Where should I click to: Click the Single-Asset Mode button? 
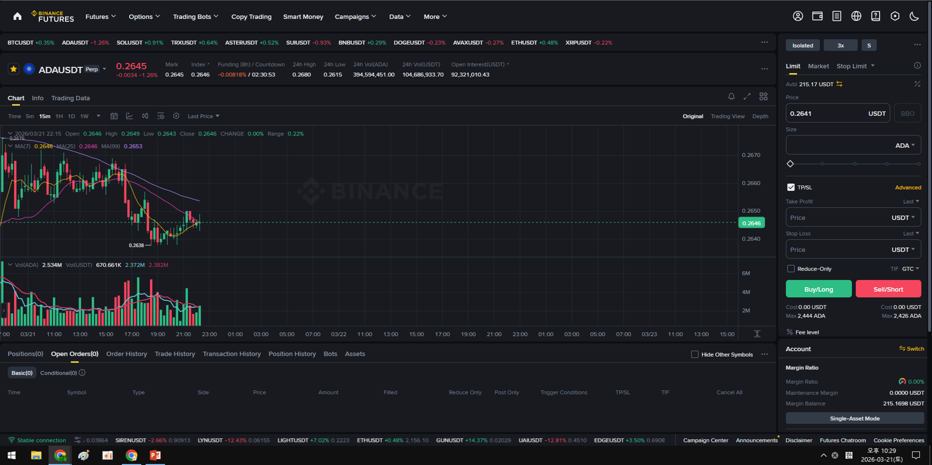click(854, 418)
